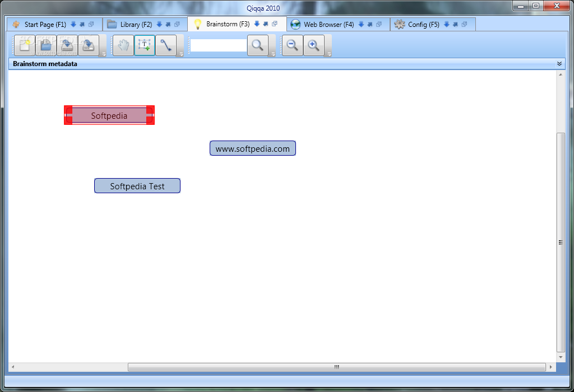Save the brainstorm with the disk icon
Viewport: 574px width, 392px height.
pyautogui.click(x=67, y=45)
